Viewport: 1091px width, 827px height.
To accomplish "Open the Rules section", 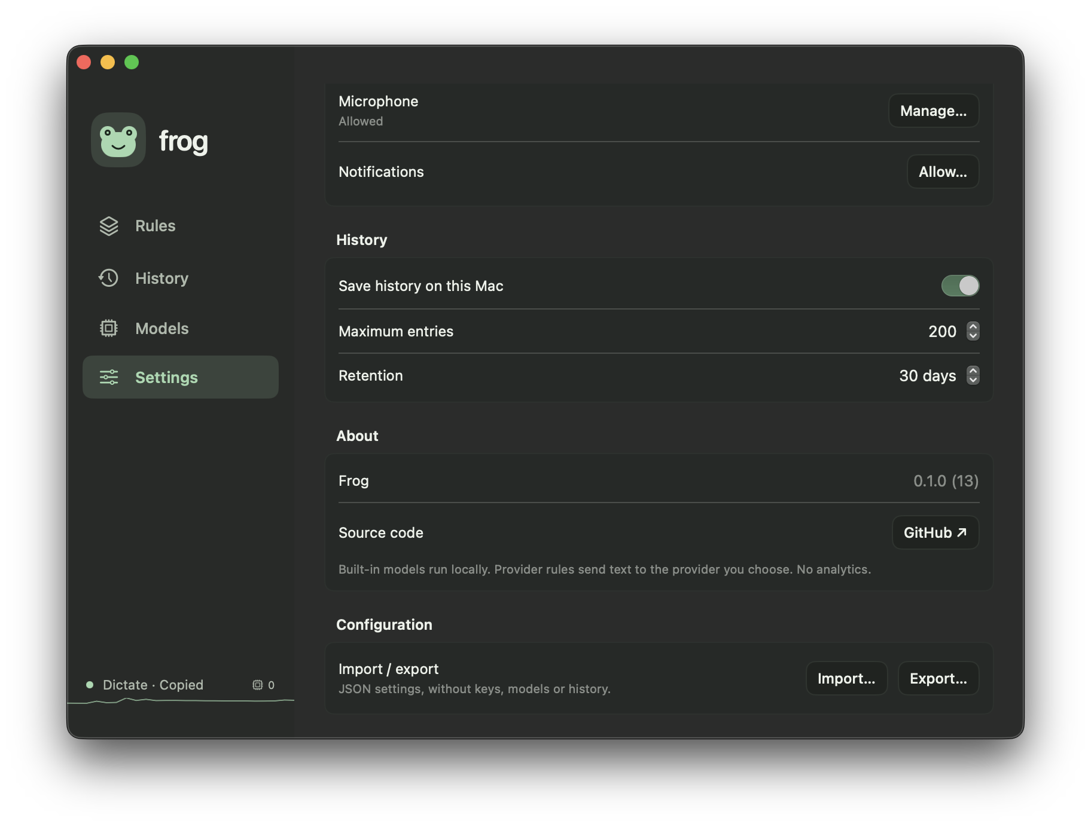I will [181, 226].
